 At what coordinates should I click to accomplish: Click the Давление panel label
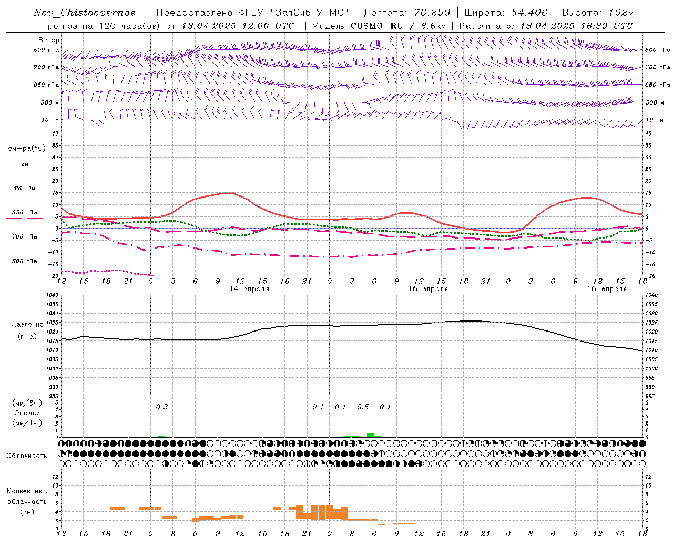click(x=27, y=325)
